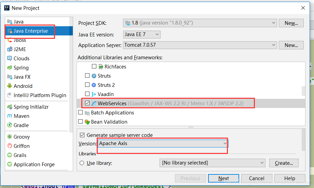
Task: Click the framework options panel scrollbar
Action: (303, 140)
